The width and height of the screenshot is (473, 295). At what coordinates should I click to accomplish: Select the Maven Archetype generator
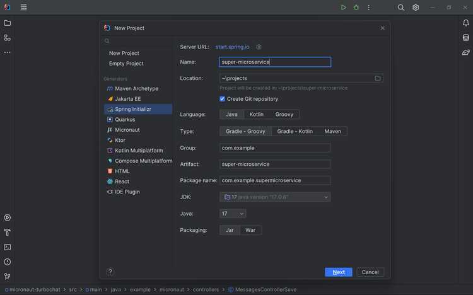tap(137, 88)
